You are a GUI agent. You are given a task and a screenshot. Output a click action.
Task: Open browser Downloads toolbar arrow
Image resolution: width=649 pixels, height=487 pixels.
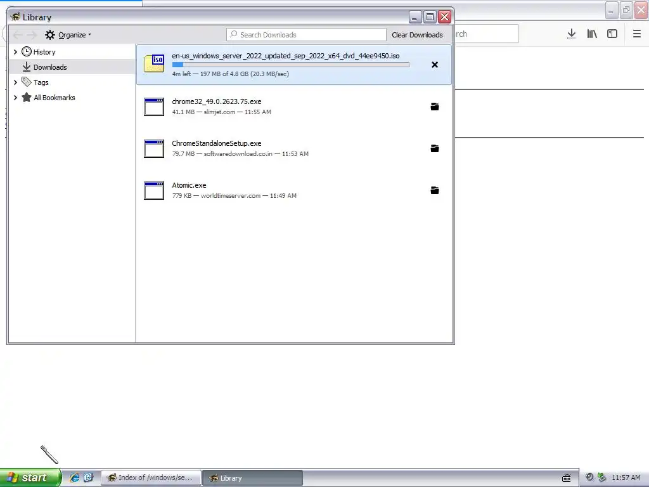pos(571,34)
